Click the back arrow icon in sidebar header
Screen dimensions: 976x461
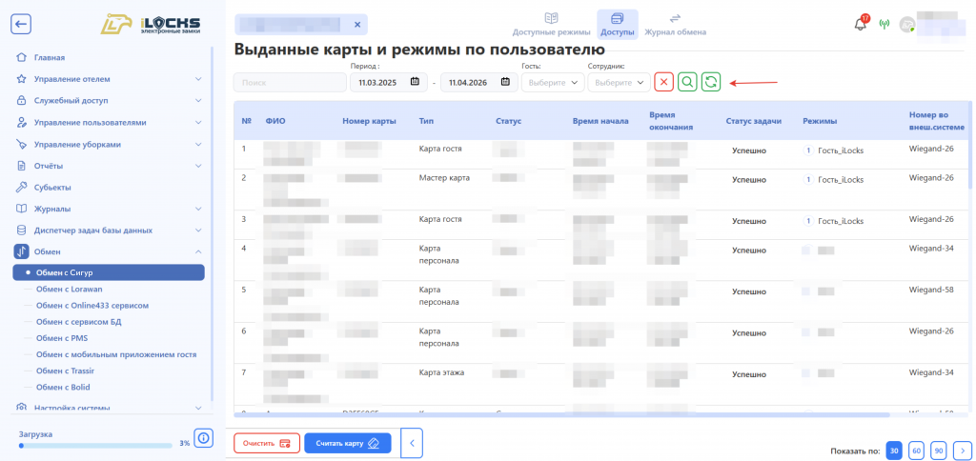[21, 24]
